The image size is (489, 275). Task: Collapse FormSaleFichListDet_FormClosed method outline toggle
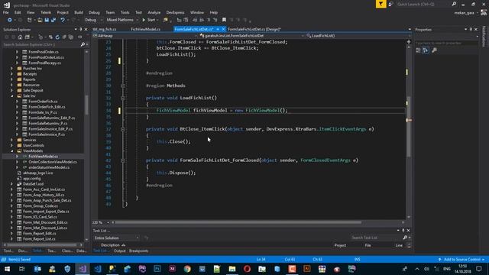click(123, 160)
